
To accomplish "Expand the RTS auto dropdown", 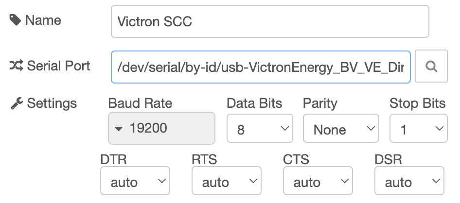I will tap(226, 182).
